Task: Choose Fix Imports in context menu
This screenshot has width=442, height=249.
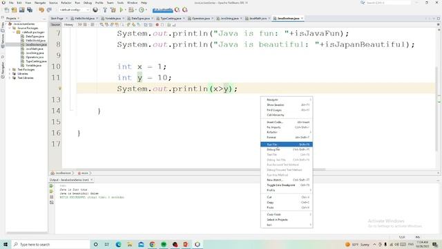Action: coord(287,127)
